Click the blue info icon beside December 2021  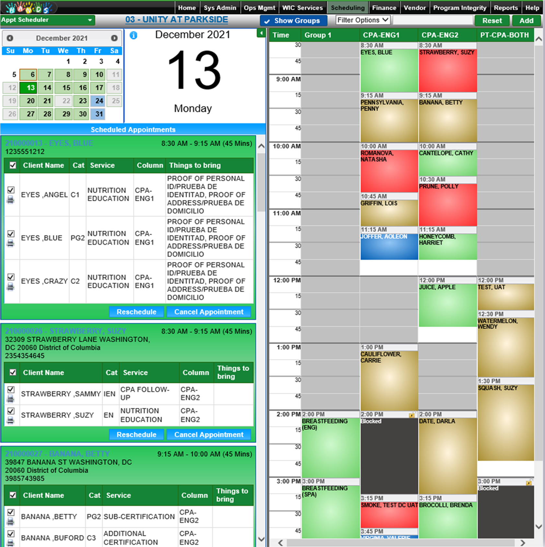(x=133, y=35)
